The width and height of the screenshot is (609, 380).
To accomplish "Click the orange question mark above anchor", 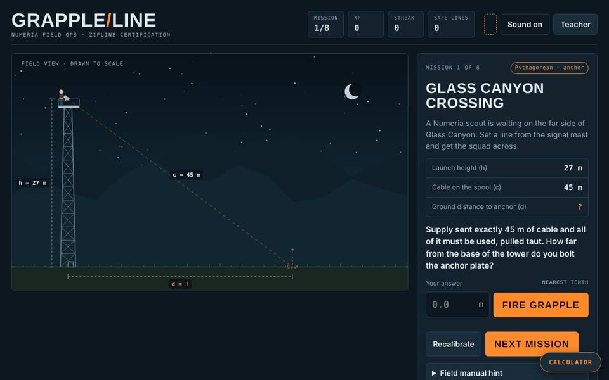I will coord(292,251).
